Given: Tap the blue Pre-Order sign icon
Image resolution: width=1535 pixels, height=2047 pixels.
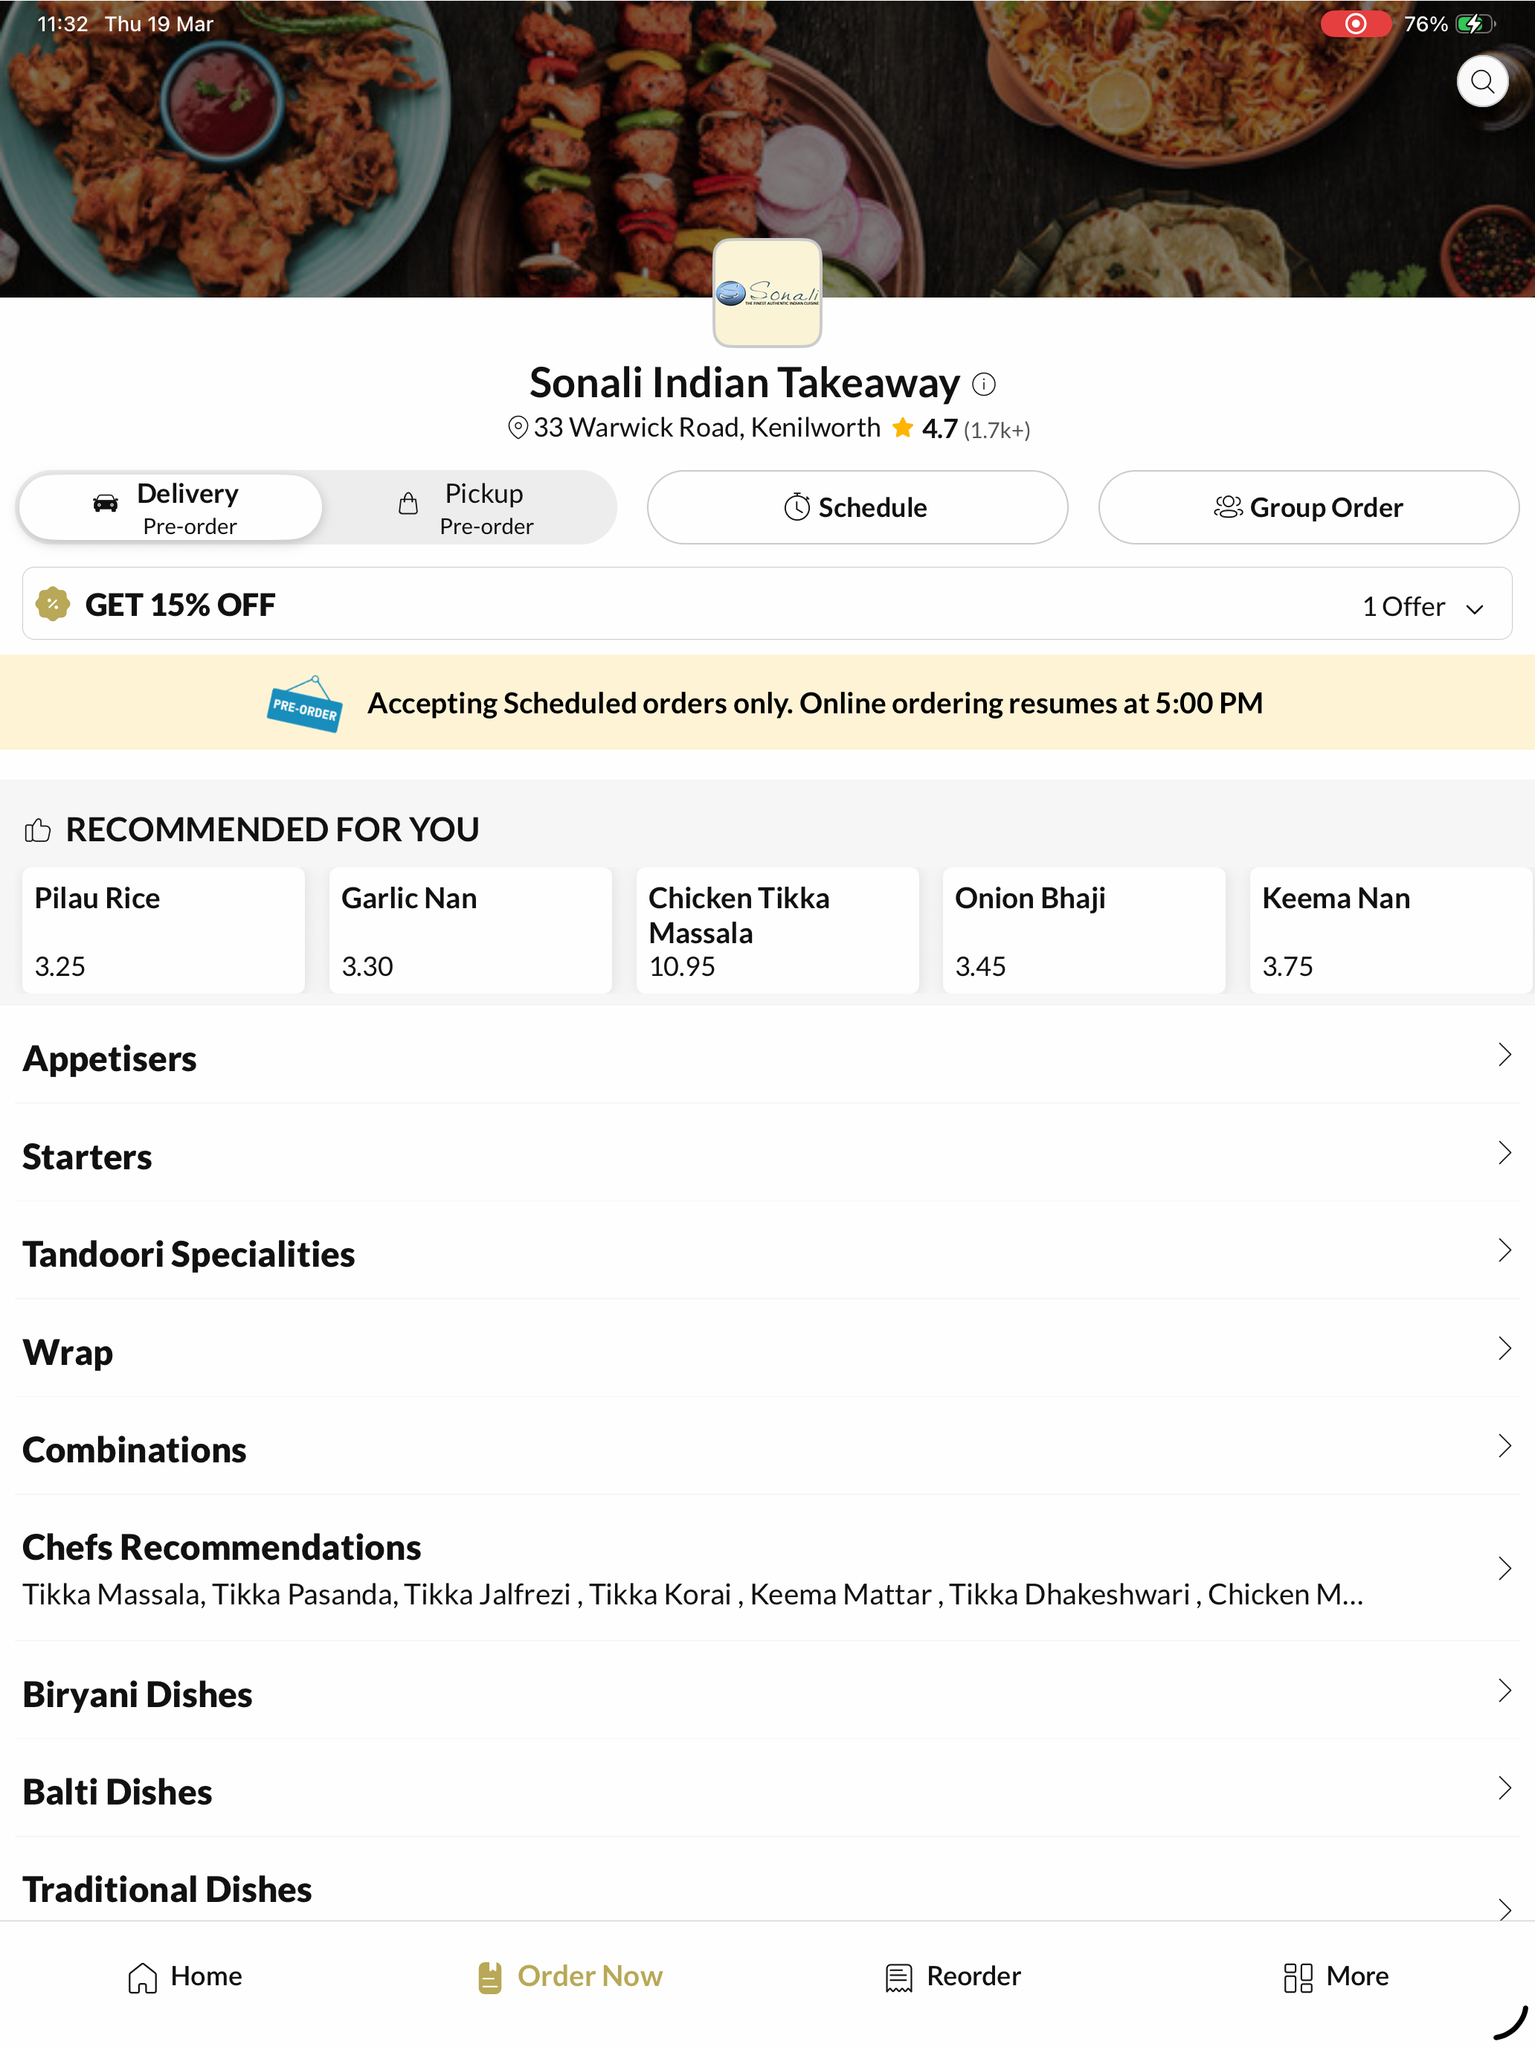Looking at the screenshot, I should pos(304,704).
